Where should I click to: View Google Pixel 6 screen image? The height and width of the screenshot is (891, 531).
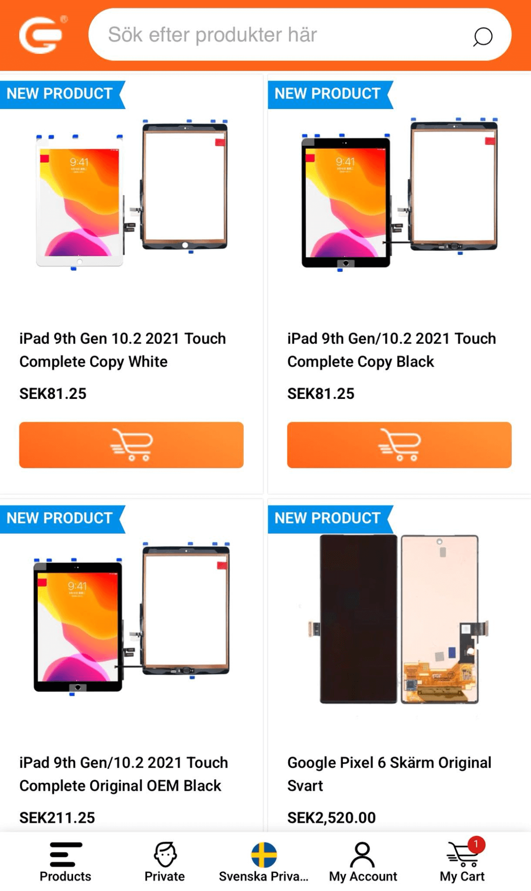pos(399,620)
